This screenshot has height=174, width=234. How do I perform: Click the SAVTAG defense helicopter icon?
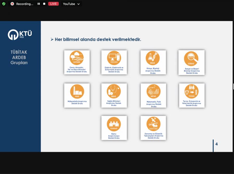(153, 124)
